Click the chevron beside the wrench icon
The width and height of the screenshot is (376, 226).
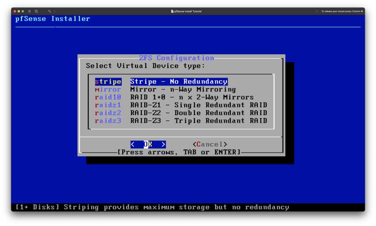coord(55,11)
